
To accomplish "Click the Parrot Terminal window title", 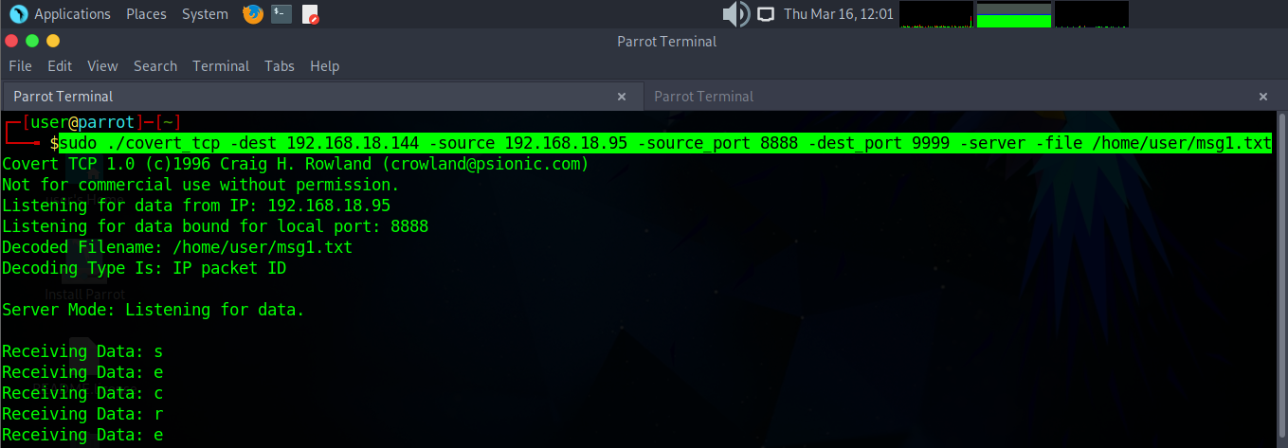I will coord(666,41).
